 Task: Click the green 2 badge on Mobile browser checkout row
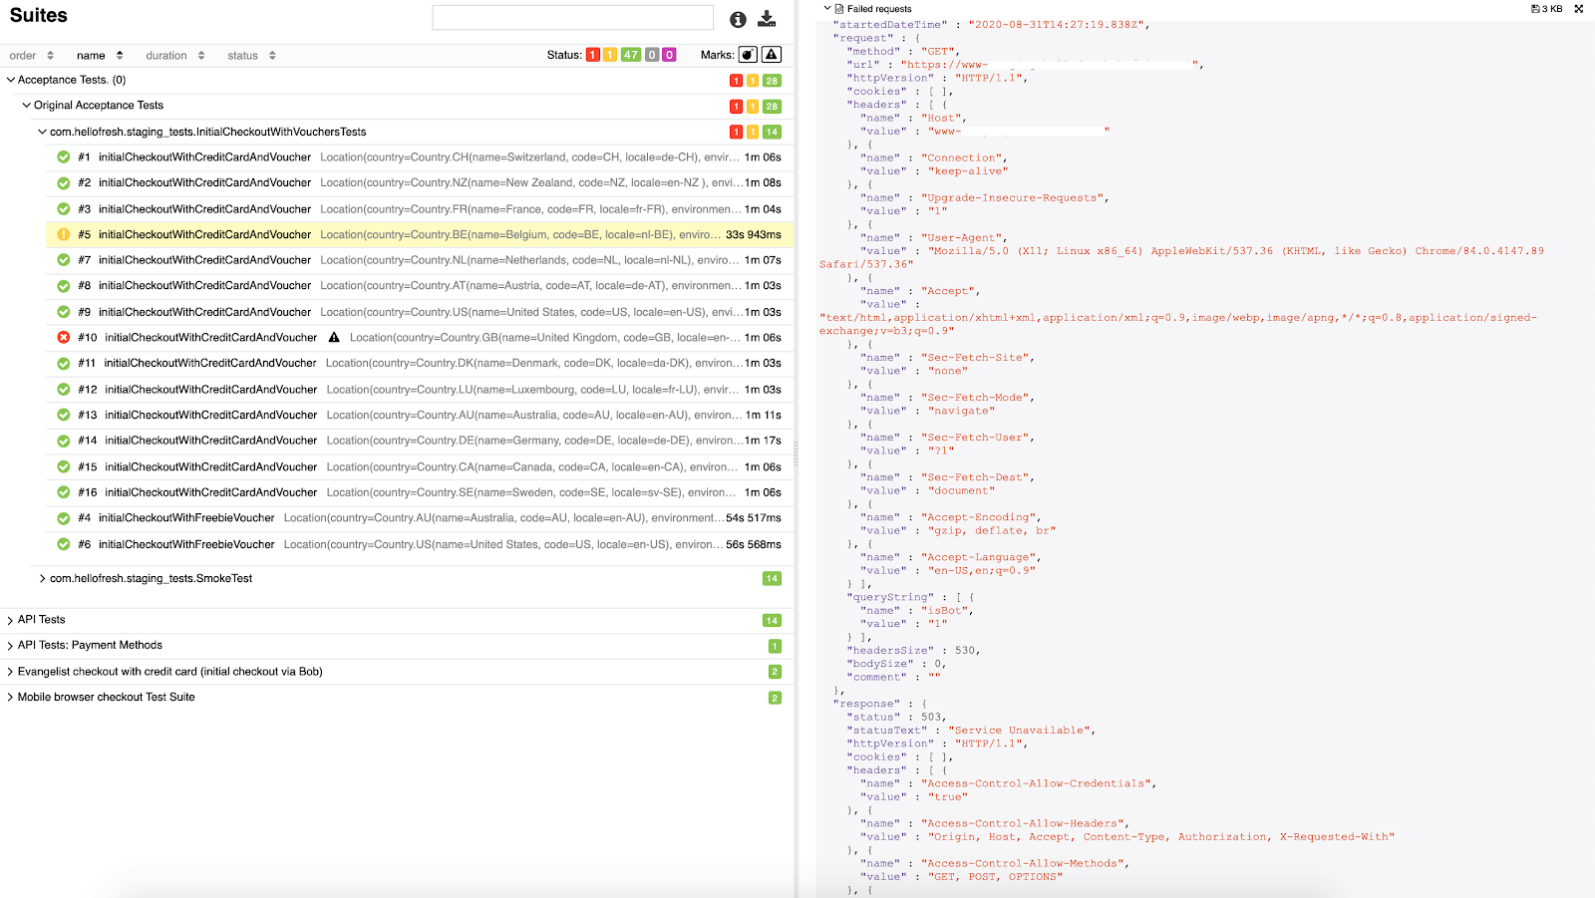click(x=775, y=698)
